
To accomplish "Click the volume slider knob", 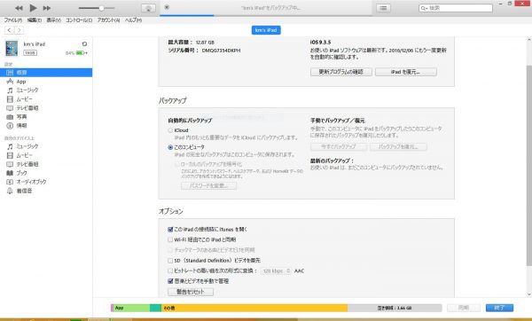I will pos(101,8).
